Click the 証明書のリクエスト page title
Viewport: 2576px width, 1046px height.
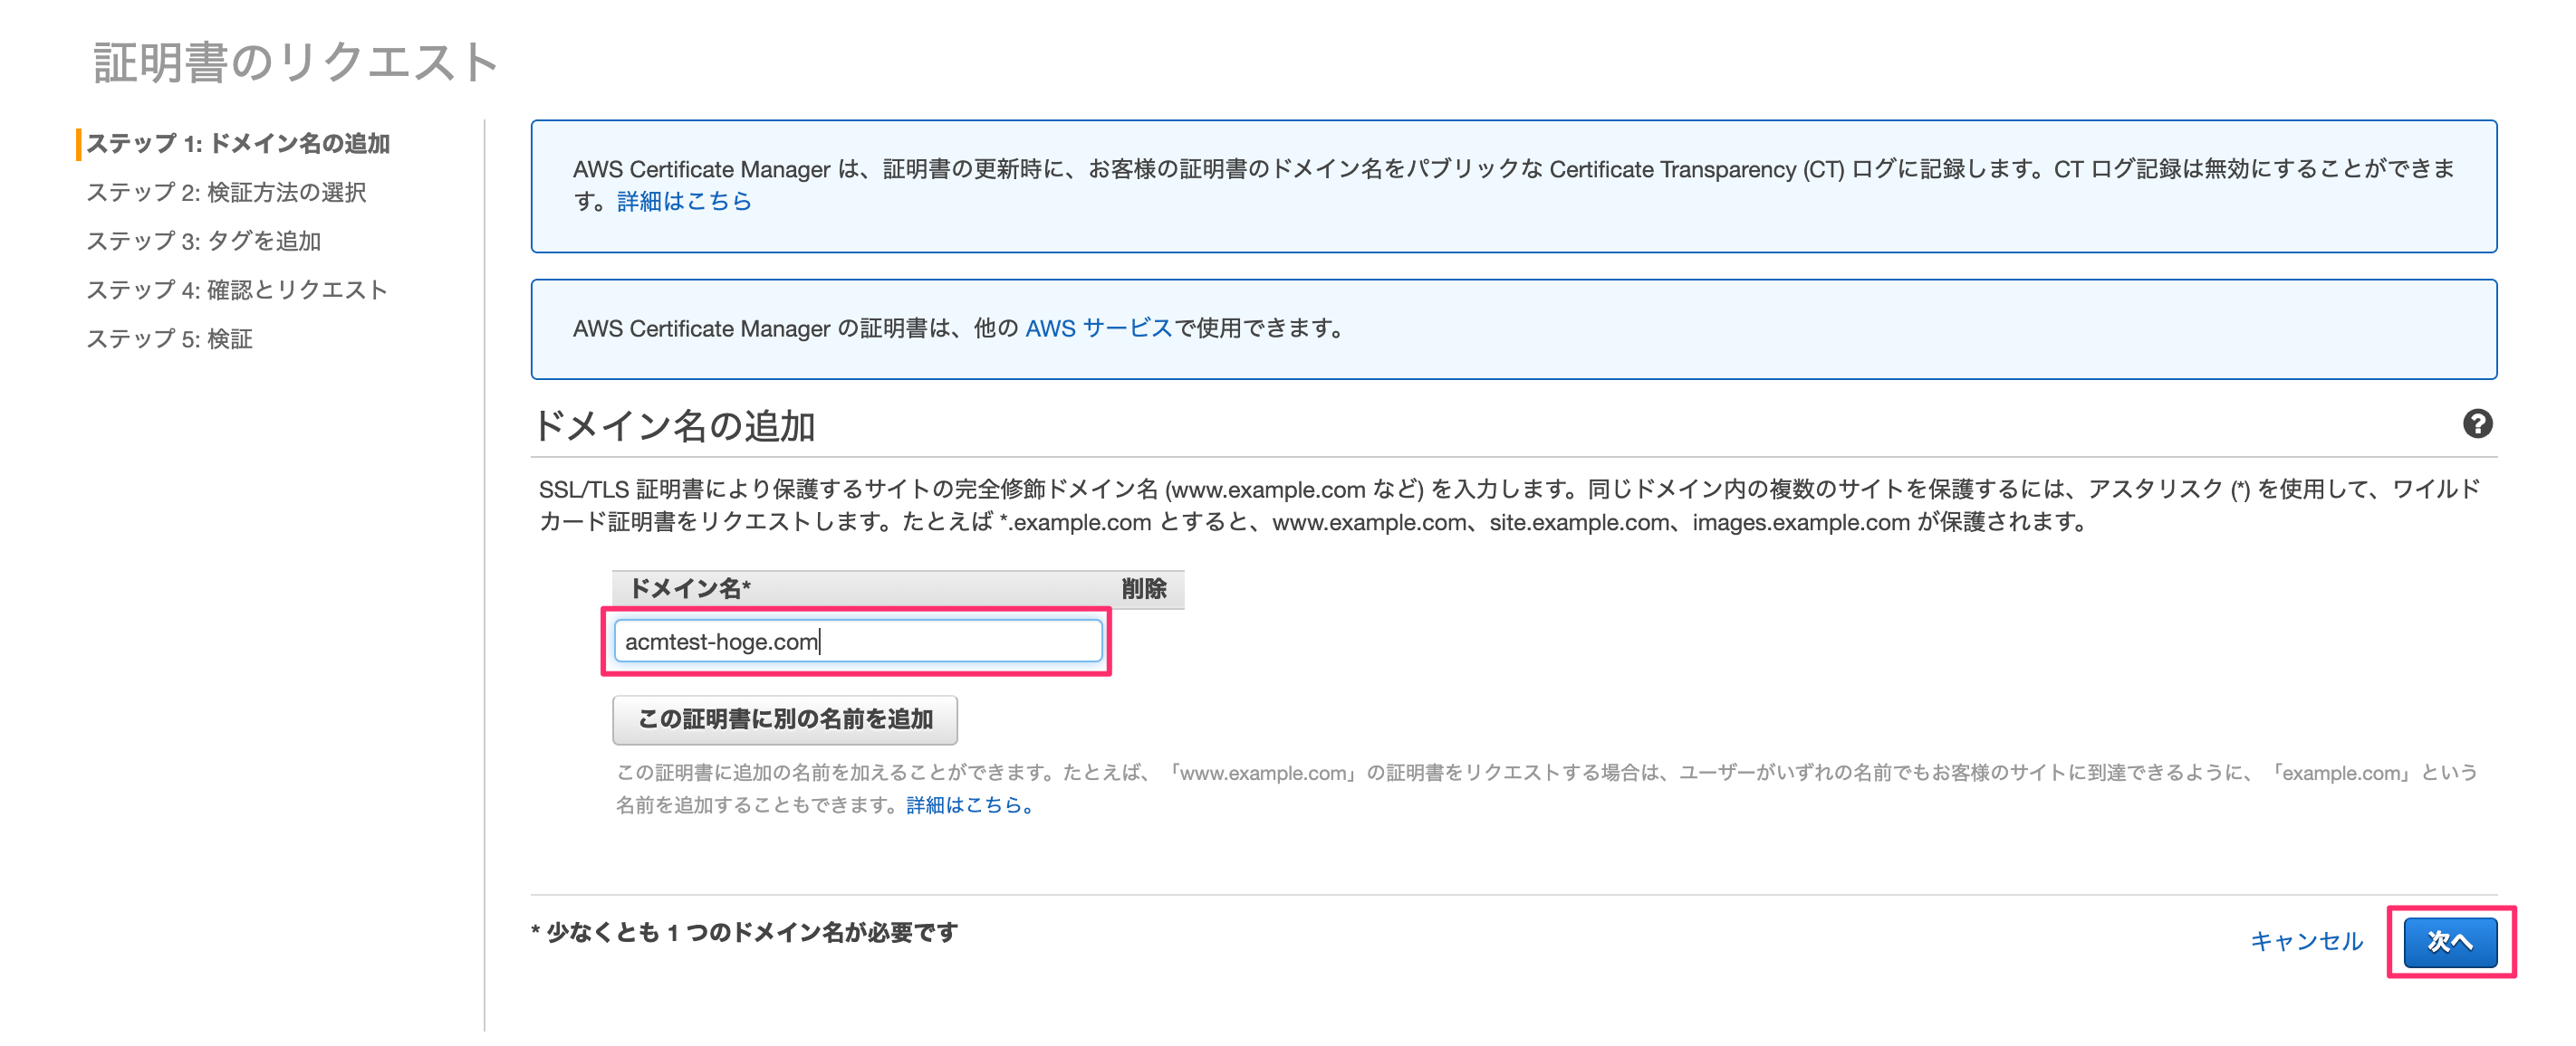(x=296, y=62)
